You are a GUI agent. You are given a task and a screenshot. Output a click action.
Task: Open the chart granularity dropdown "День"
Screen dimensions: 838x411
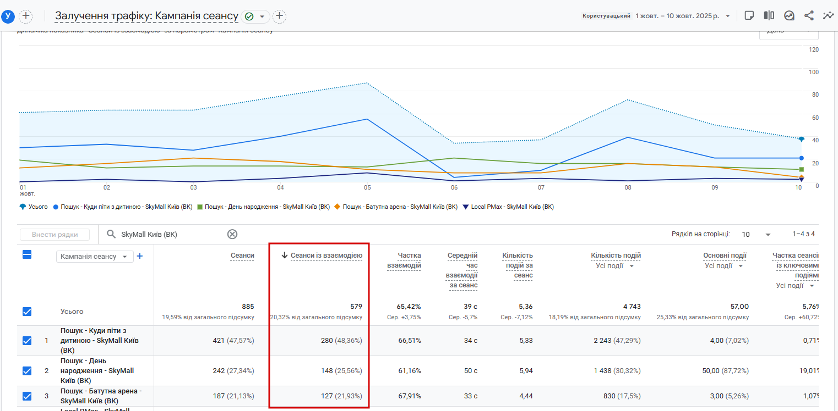788,33
